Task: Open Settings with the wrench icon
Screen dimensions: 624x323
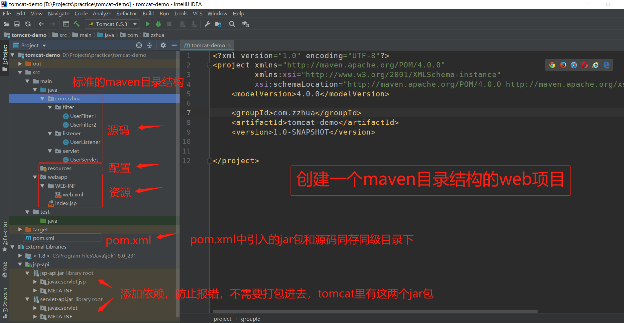Action: (207, 24)
